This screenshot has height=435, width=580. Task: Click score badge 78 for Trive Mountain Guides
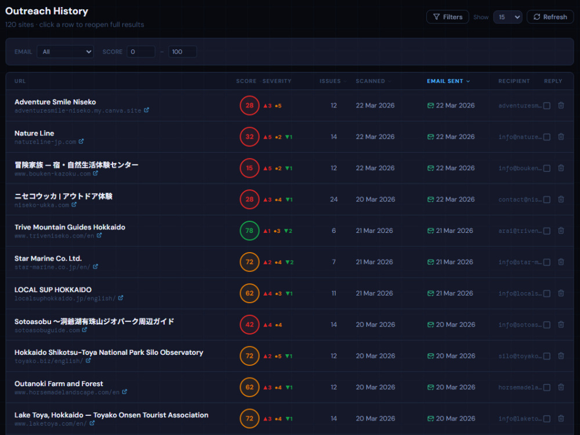click(249, 231)
